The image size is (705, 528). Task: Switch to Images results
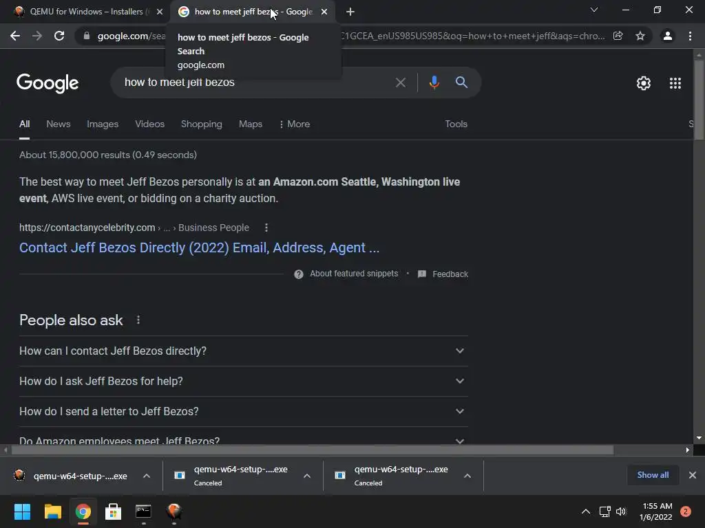point(103,124)
